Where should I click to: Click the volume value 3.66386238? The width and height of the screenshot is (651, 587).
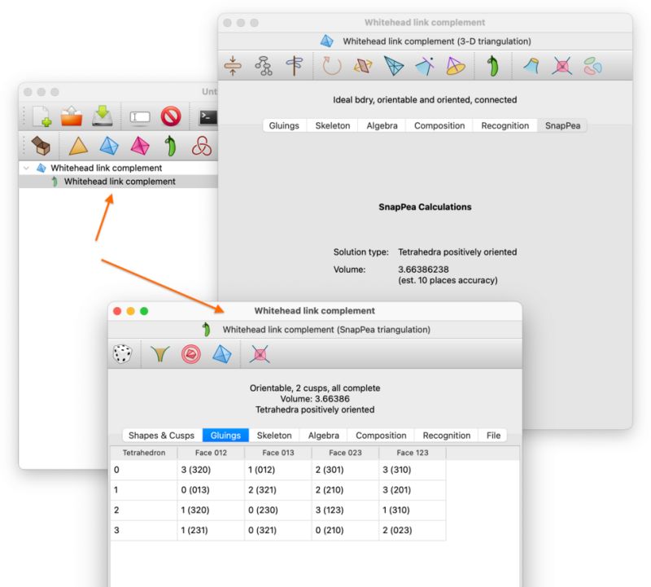click(423, 269)
